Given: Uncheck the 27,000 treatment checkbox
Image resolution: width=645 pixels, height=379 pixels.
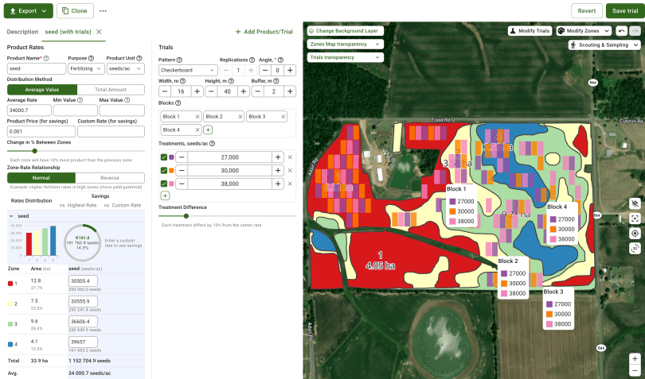Looking at the screenshot, I should point(164,157).
